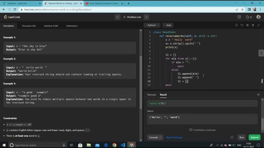Screen dimensions: 264x148
Task: Toggle editor fullscreen icon
Action: coord(259,25)
